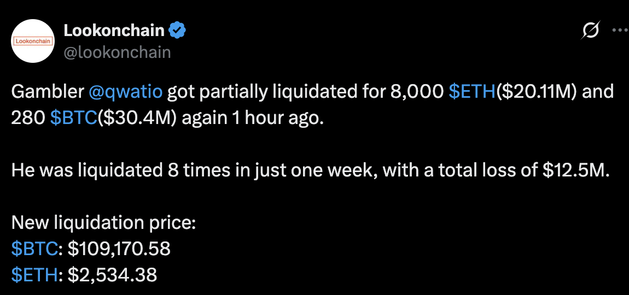Select $BTC cashtag beside $109,170.58
629x295 pixels.
[34, 249]
